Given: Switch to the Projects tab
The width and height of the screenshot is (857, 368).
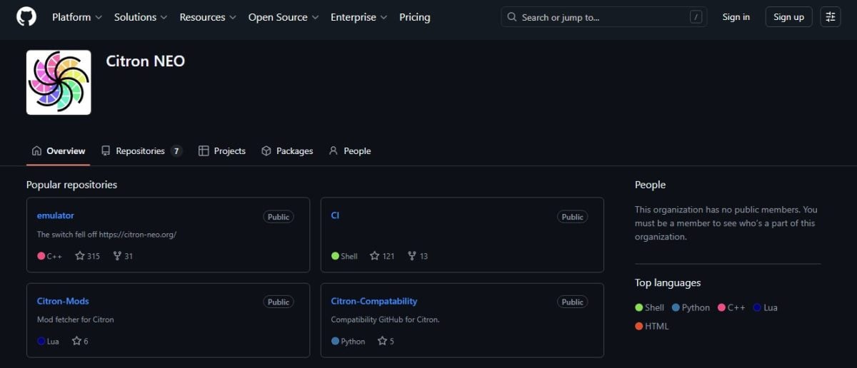Looking at the screenshot, I should pyautogui.click(x=222, y=150).
